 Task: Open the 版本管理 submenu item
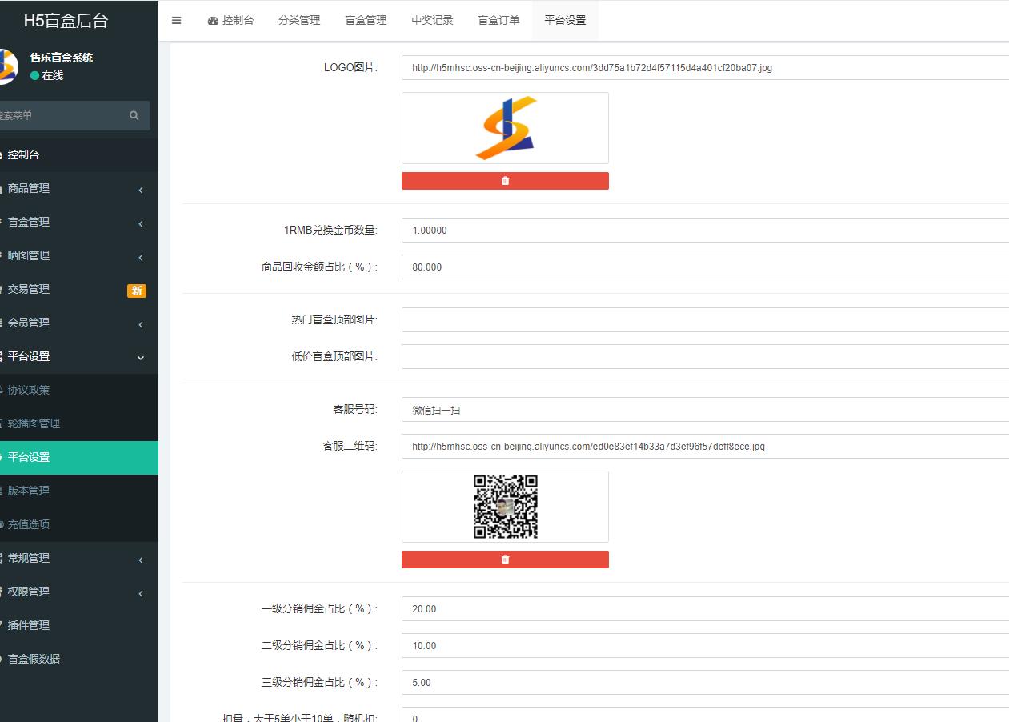point(79,491)
